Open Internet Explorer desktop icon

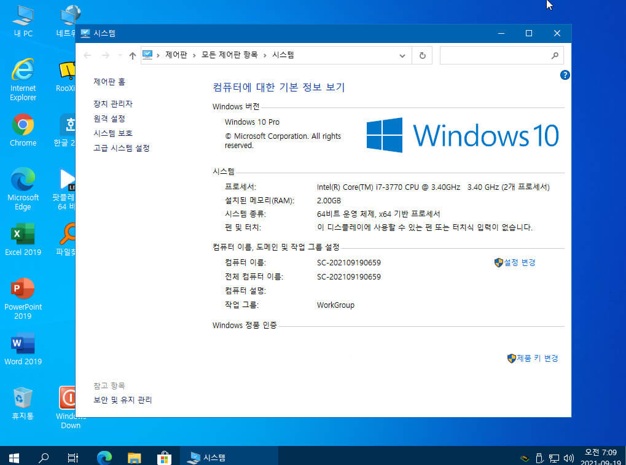point(23,79)
